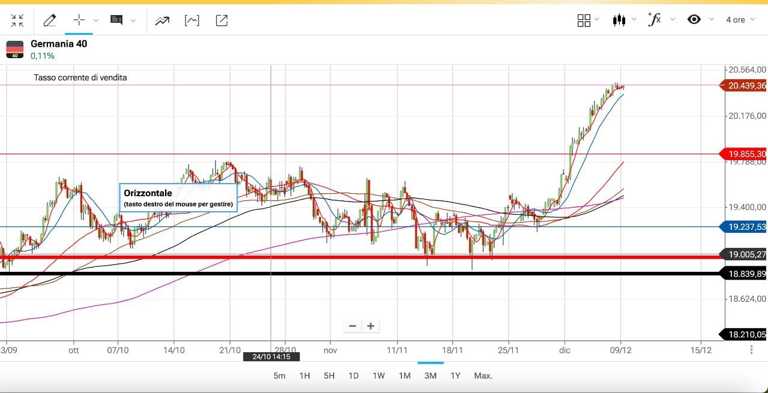768x393 pixels.
Task: Open the fx indicators dropdown
Action: tap(661, 20)
